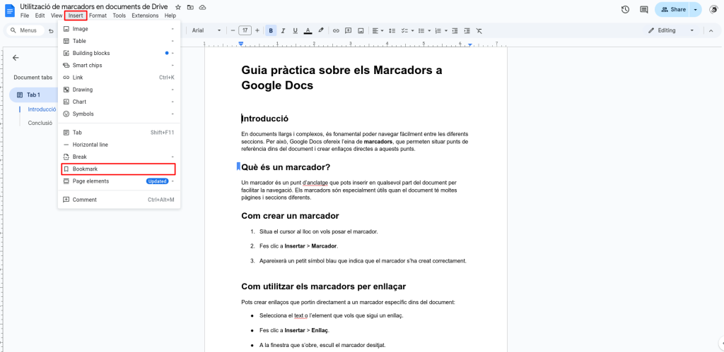The height and width of the screenshot is (352, 724).
Task: Click the insert link toolbar icon
Action: click(x=336, y=30)
